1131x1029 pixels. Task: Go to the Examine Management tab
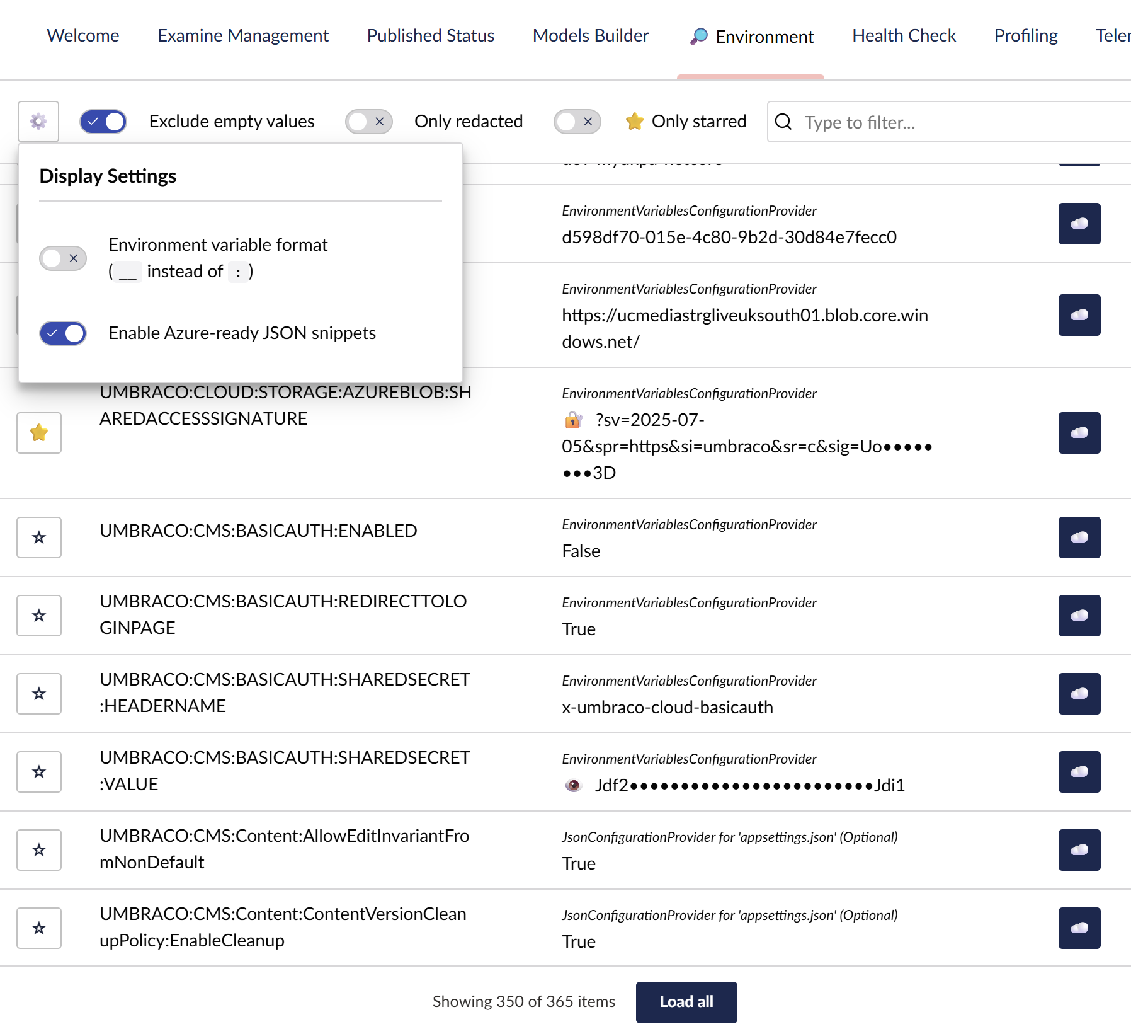tap(243, 36)
